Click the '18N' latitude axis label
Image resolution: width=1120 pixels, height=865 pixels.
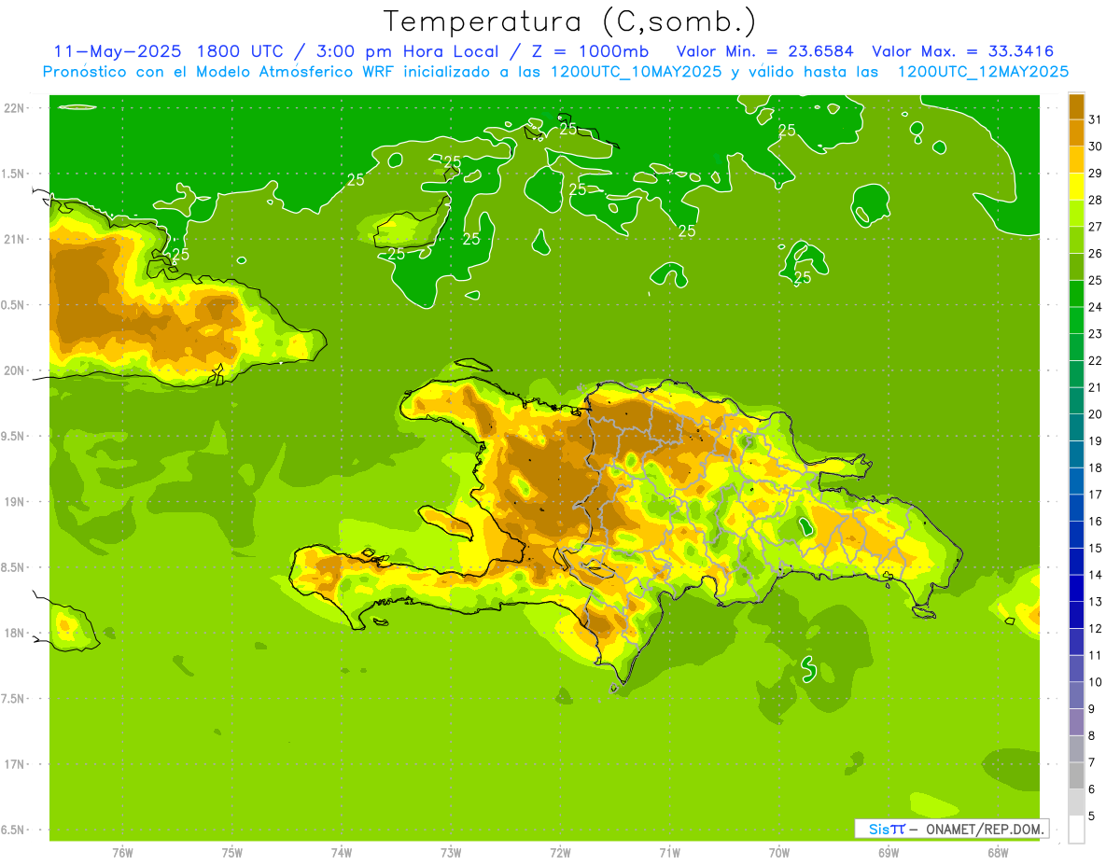pos(13,633)
